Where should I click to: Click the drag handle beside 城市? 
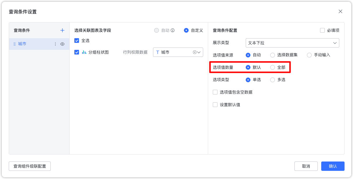[x=14, y=44]
